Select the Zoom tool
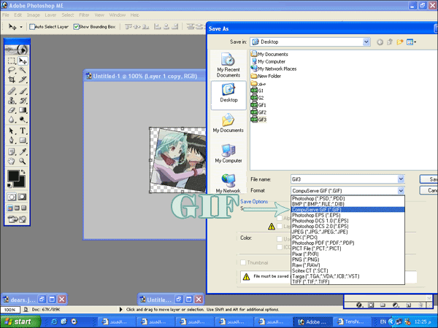 click(23, 161)
